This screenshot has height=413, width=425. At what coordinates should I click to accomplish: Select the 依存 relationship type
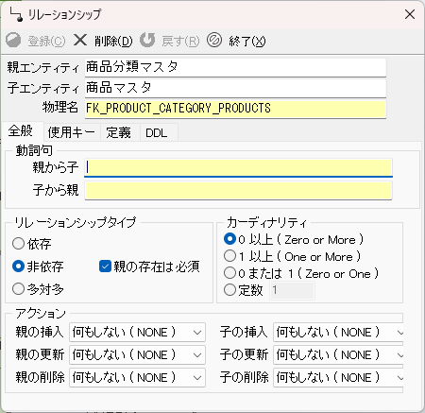[x=31, y=244]
